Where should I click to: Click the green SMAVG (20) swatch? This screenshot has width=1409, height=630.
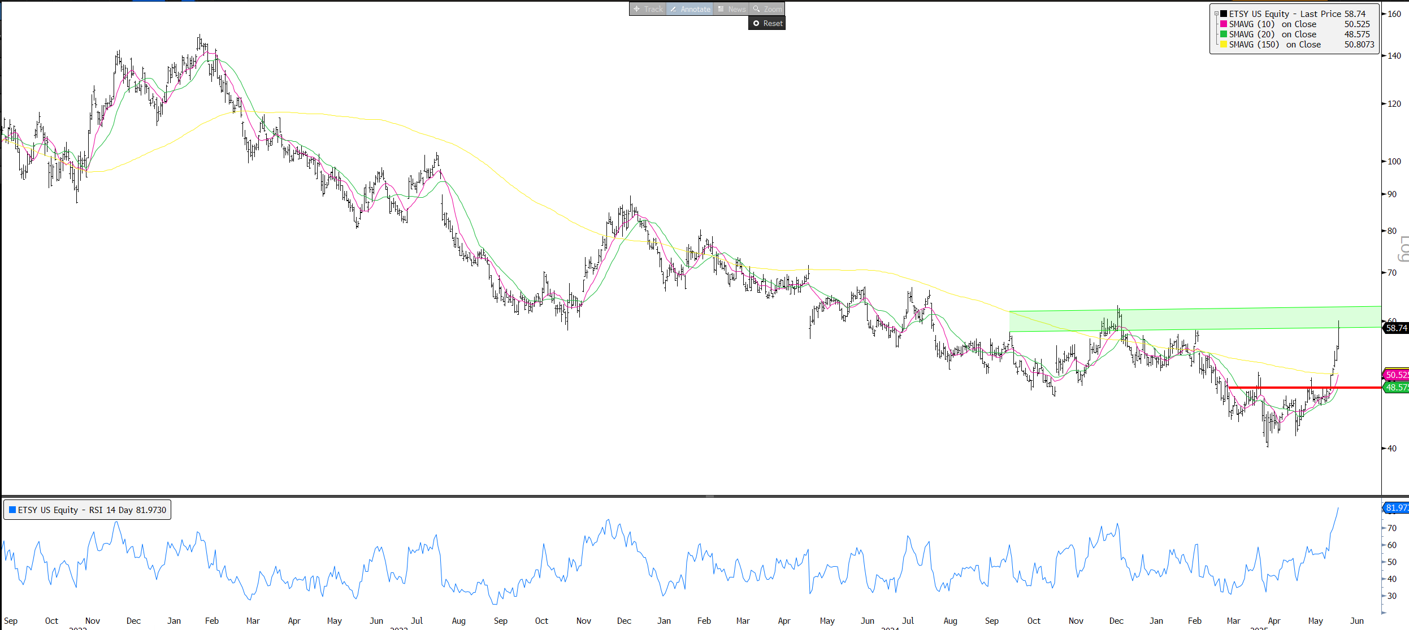(x=1224, y=34)
